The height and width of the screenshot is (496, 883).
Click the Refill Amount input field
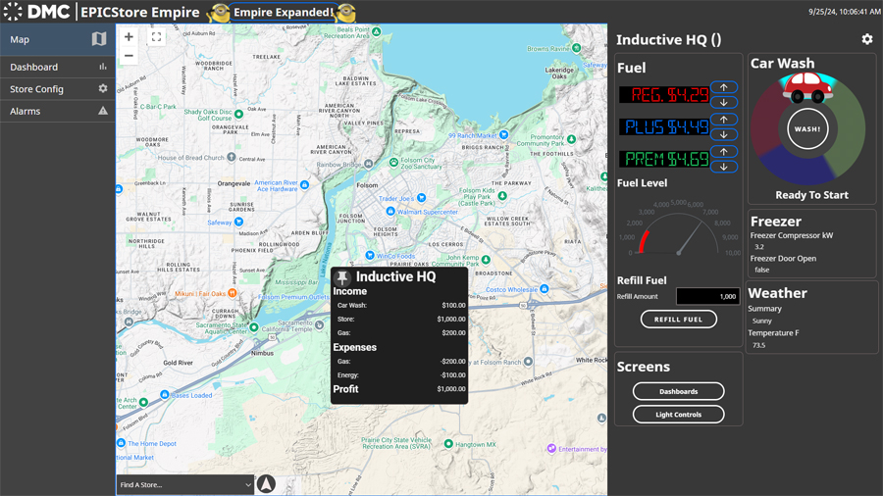[x=707, y=296]
